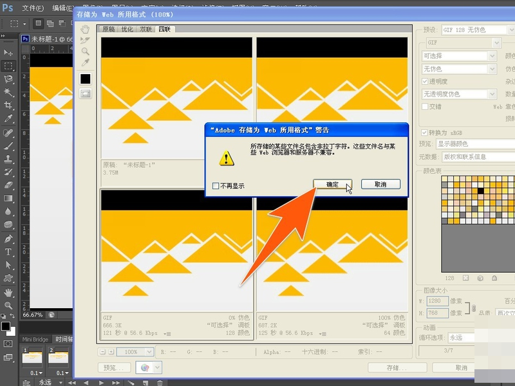Check the 不再显示 checkbox
The height and width of the screenshot is (386, 515).
pyautogui.click(x=216, y=186)
